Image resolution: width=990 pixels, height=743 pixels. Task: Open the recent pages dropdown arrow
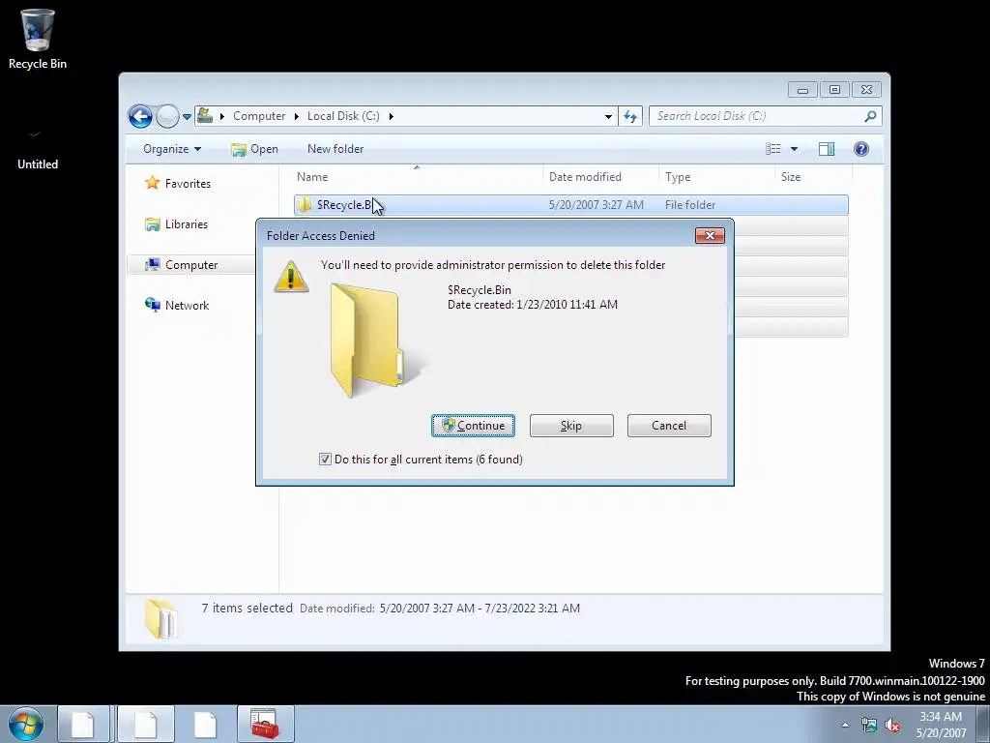coord(187,116)
